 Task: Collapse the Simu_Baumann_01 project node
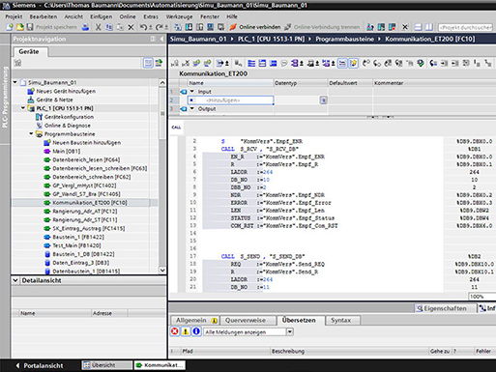coord(15,82)
